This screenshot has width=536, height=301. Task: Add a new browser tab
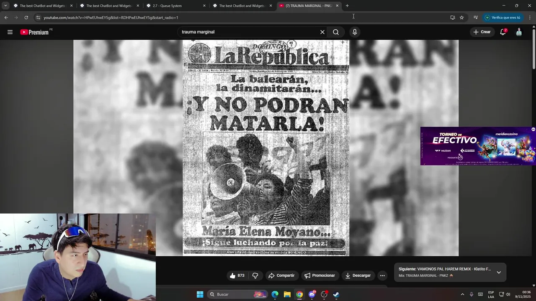[x=347, y=6]
